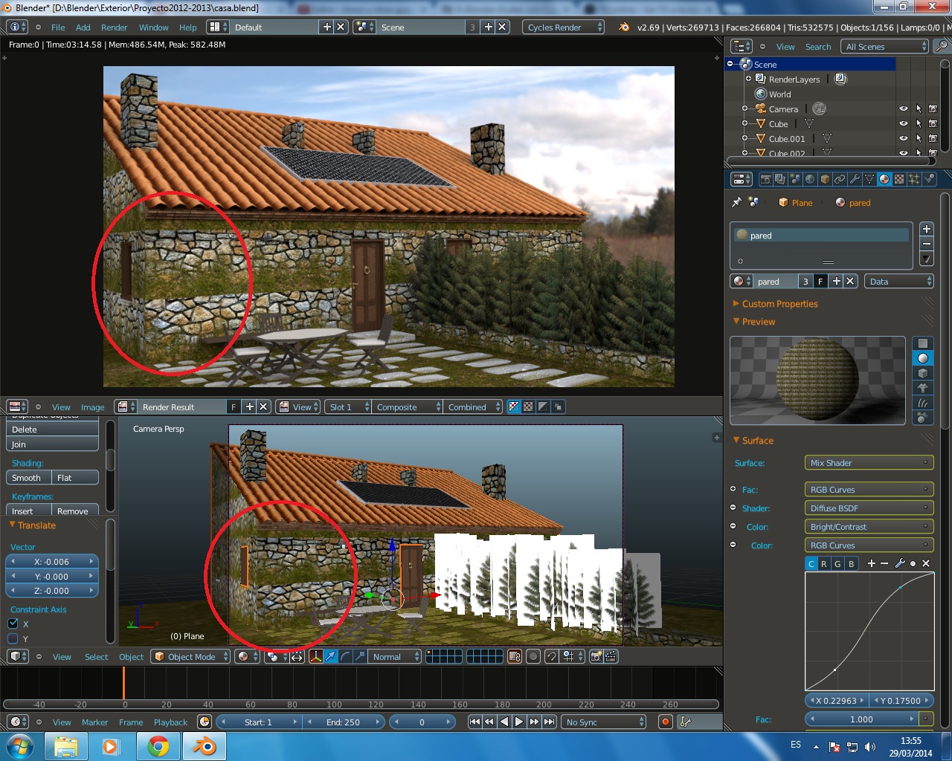The width and height of the screenshot is (952, 761).
Task: Click the Join button in tool shelf
Action: click(x=52, y=444)
